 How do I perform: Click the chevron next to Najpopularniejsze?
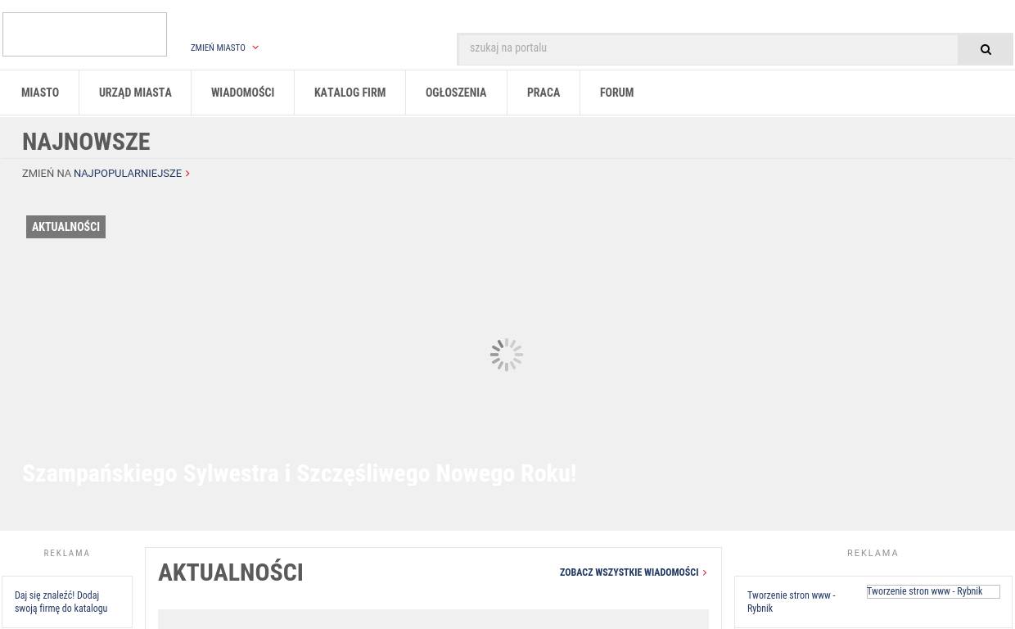187,174
